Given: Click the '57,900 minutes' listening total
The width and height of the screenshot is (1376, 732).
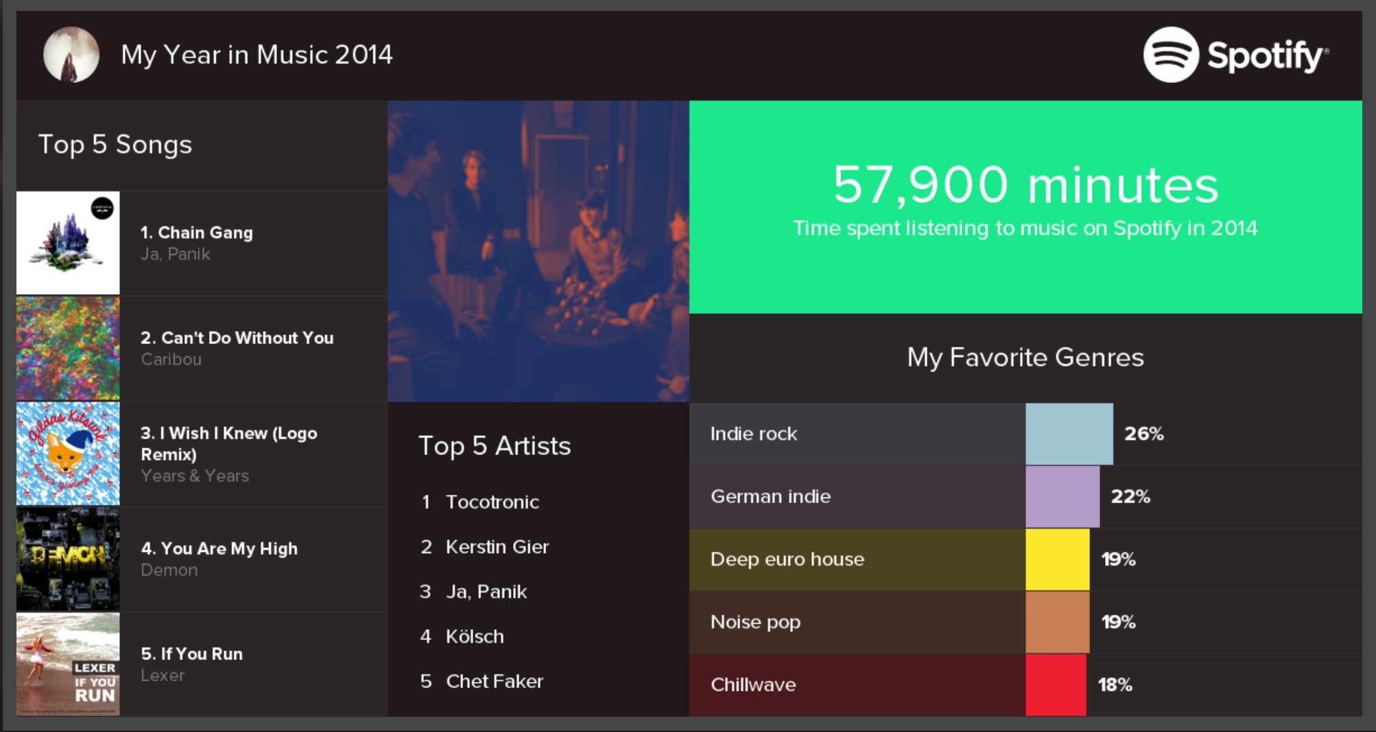Looking at the screenshot, I should [1025, 185].
